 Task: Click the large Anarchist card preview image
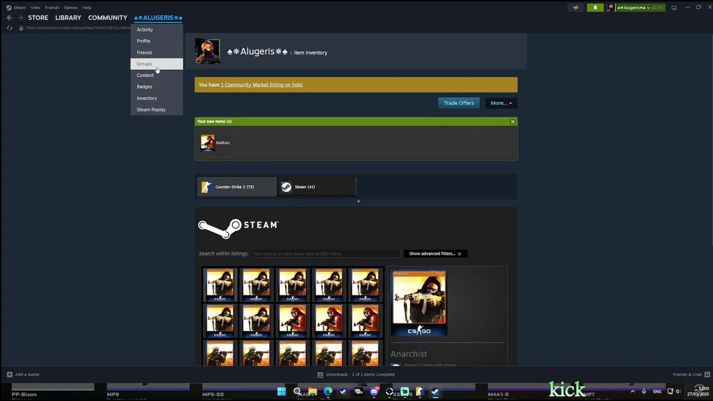click(419, 304)
